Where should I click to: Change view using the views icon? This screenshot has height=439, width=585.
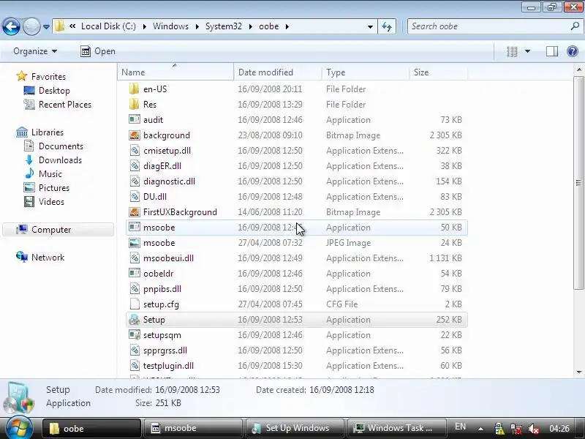click(512, 51)
